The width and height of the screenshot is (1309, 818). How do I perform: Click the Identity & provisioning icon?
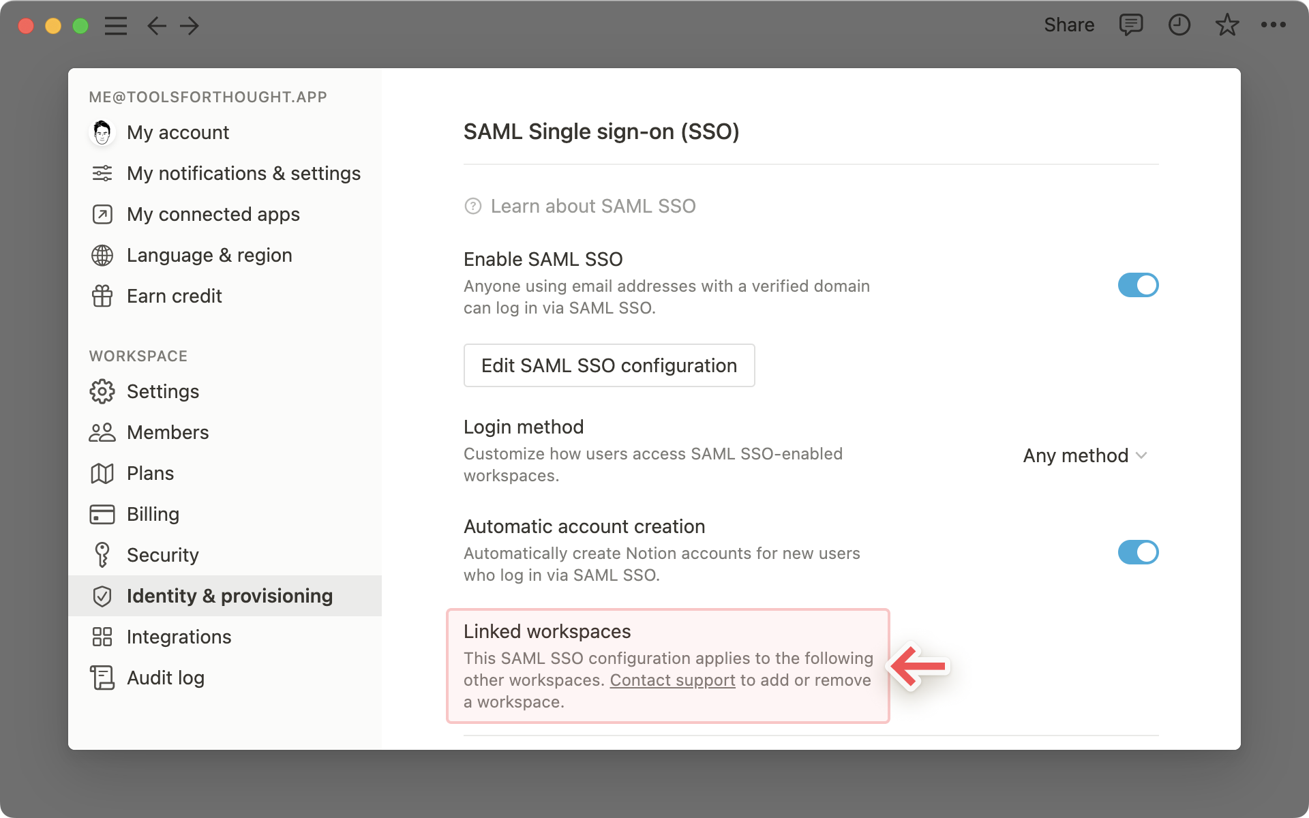(102, 596)
